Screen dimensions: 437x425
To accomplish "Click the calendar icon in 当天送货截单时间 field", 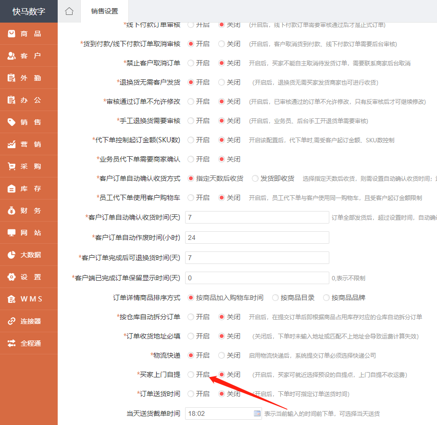I will (x=257, y=413).
